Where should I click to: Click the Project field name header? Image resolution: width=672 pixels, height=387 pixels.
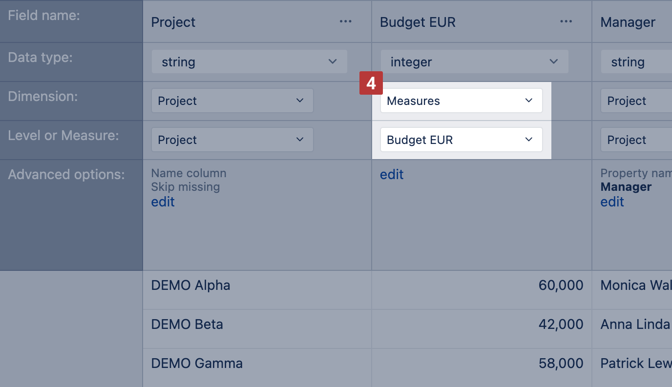(x=173, y=22)
